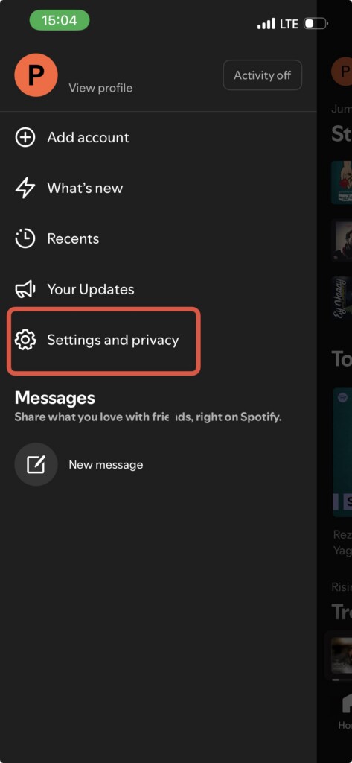Tap the Your Updates megaphone icon
Viewport: 352px width, 763px height.
click(25, 289)
